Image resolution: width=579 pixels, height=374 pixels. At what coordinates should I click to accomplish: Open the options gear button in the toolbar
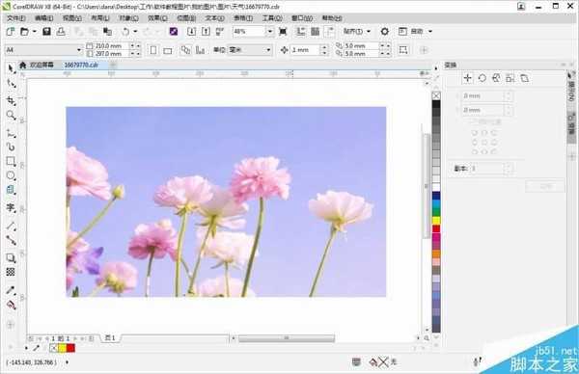tap(384, 32)
